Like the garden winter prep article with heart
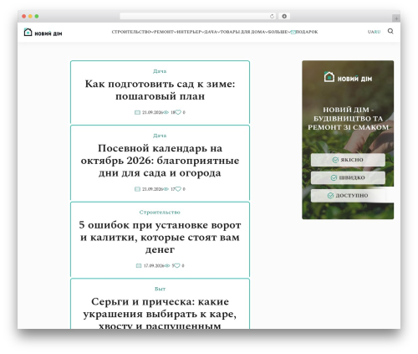Viewport: 418px width, 354px height. 178,112
